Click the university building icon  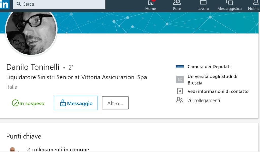click(180, 79)
